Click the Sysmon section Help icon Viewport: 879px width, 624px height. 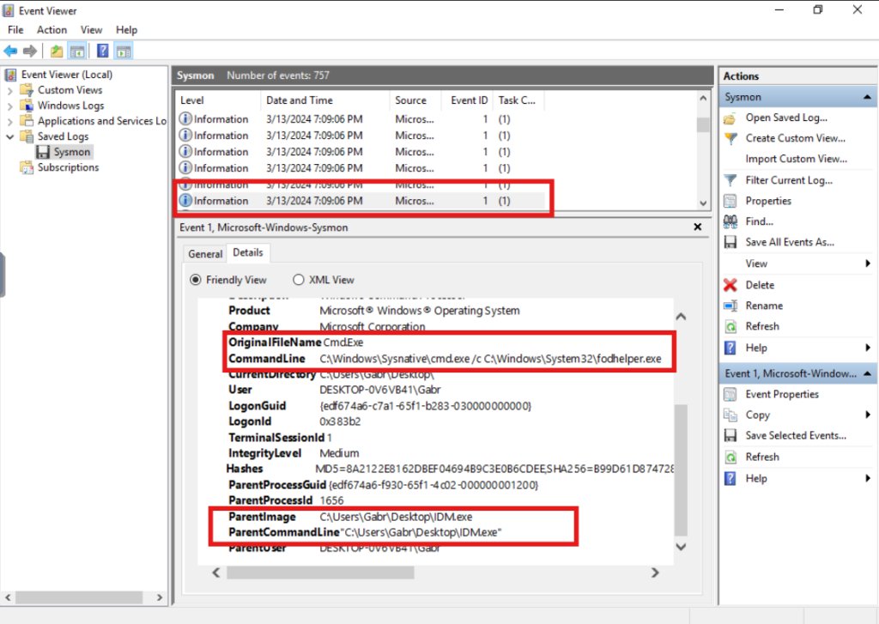[x=730, y=348]
